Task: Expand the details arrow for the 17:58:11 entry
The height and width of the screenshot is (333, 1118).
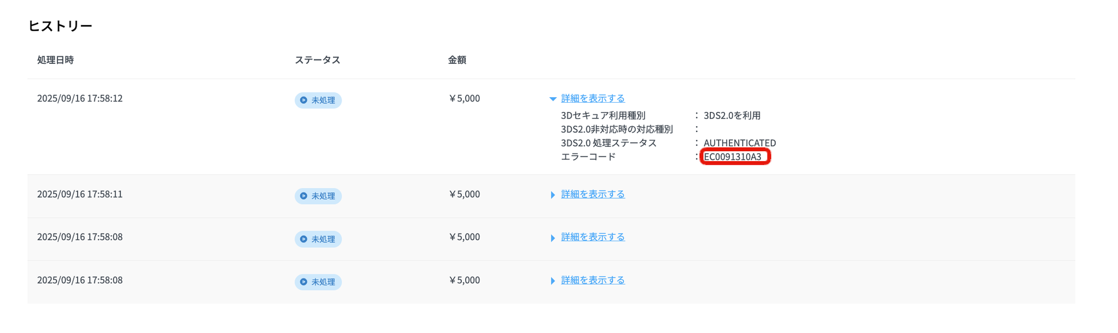Action: point(552,195)
